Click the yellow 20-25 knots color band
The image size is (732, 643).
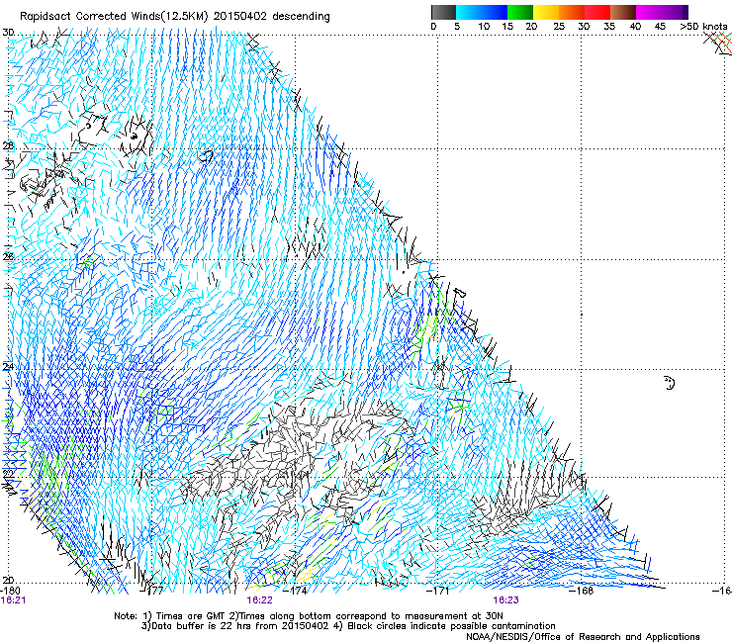point(546,12)
